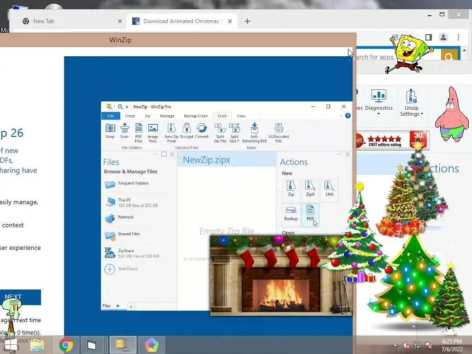This screenshot has height=354, width=472.
Task: Open Shared Files in Files pane
Action: pyautogui.click(x=122, y=235)
